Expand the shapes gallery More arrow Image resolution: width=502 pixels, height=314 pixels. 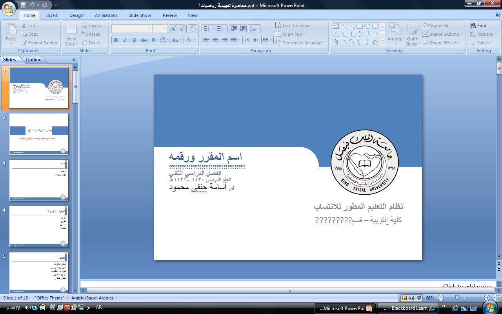click(x=382, y=42)
